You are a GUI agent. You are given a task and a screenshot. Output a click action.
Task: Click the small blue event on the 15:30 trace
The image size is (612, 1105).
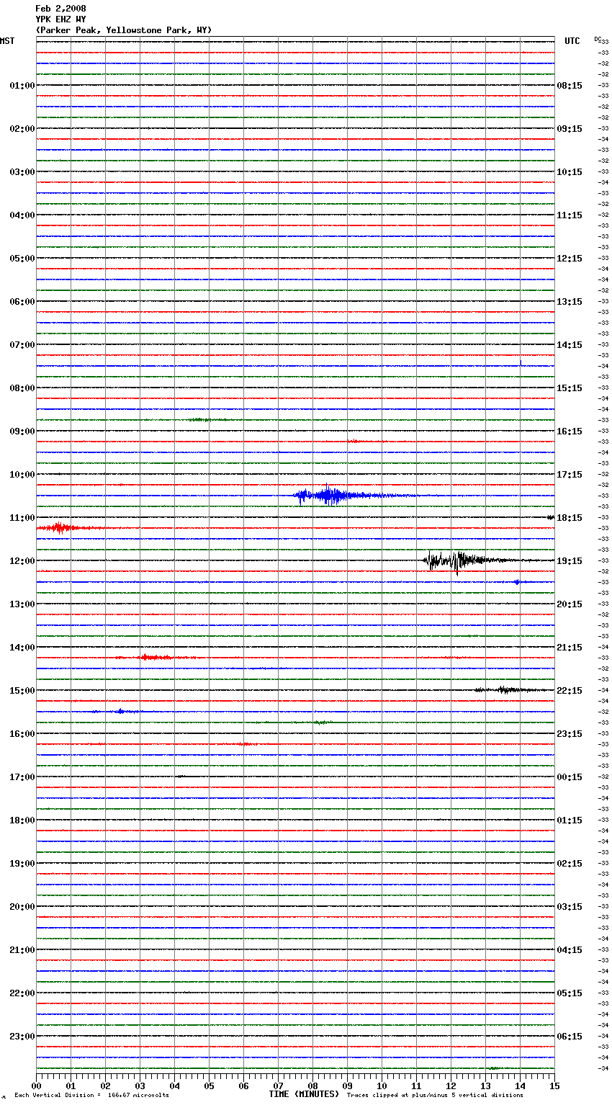point(119,712)
